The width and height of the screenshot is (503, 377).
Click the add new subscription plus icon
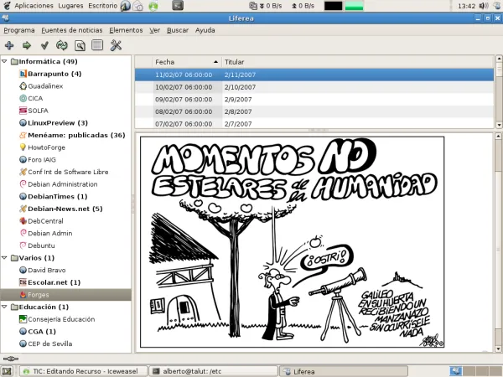coord(9,45)
